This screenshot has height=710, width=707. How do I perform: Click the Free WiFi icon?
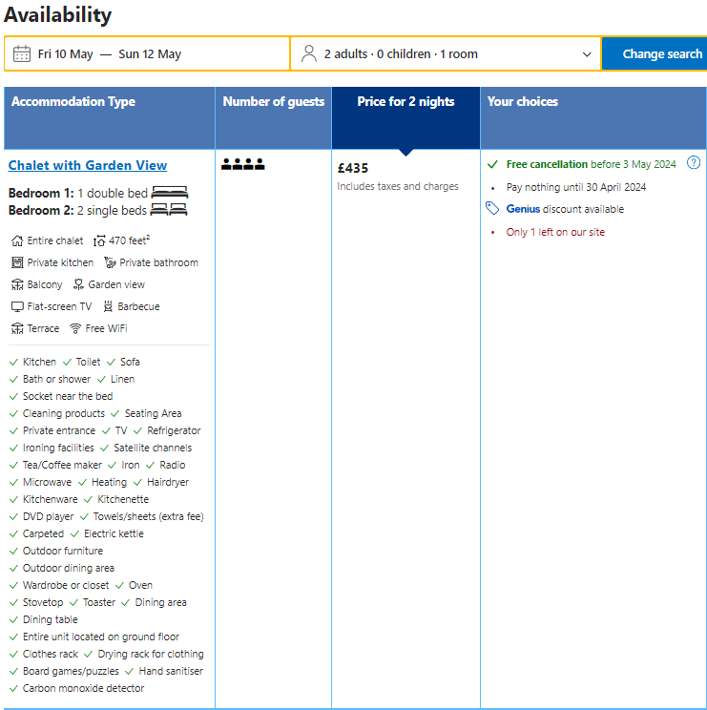[75, 328]
